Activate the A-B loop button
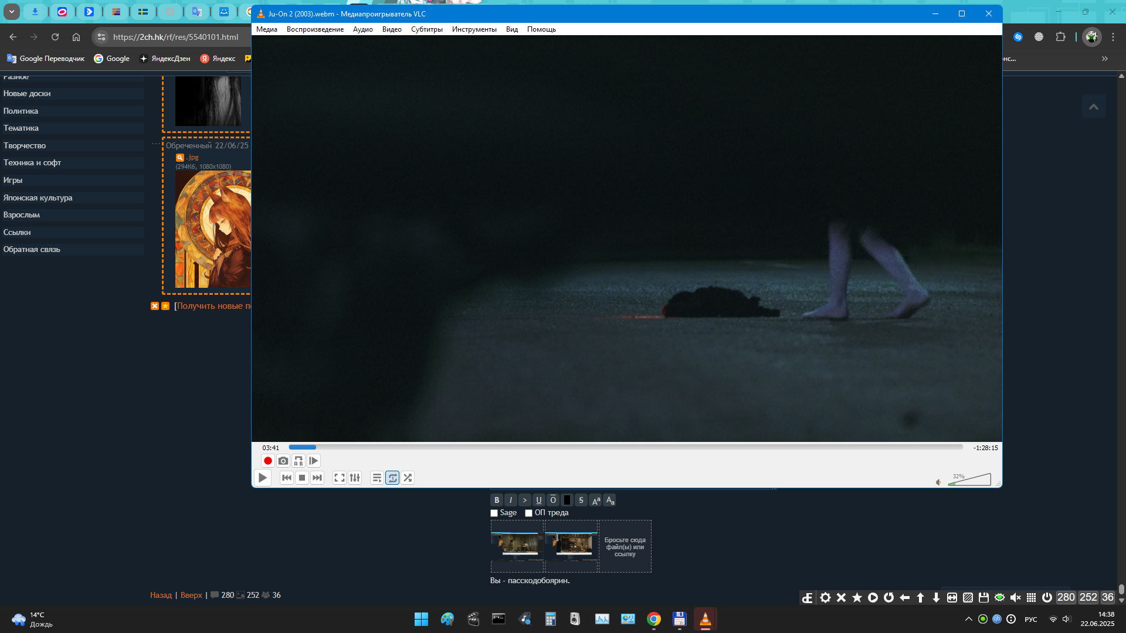 coord(299,461)
